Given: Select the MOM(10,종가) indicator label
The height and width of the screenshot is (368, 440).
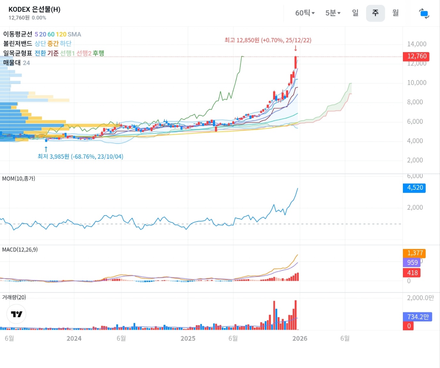Looking at the screenshot, I should [19, 179].
